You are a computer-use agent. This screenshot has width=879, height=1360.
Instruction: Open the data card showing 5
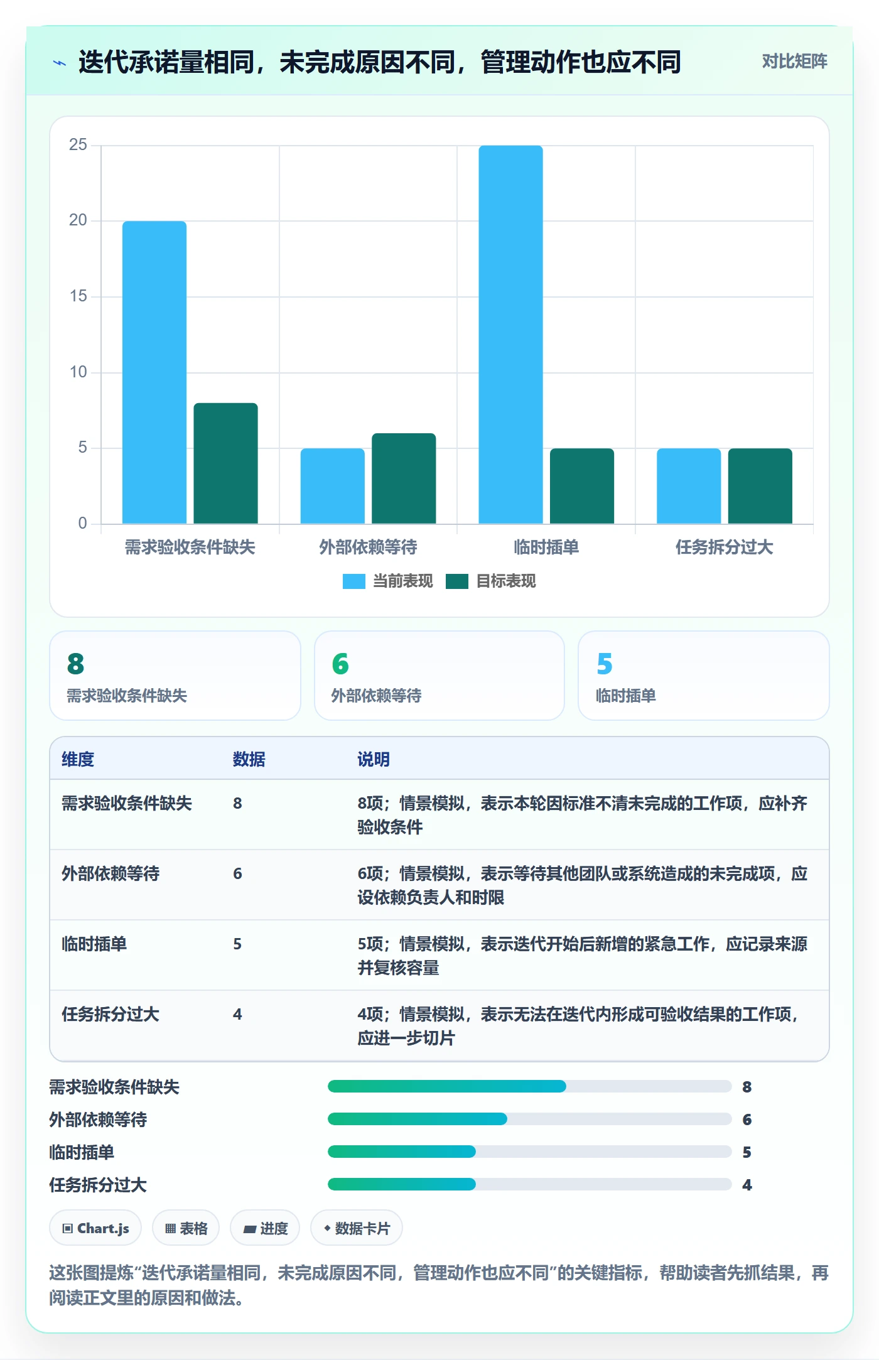tap(704, 676)
